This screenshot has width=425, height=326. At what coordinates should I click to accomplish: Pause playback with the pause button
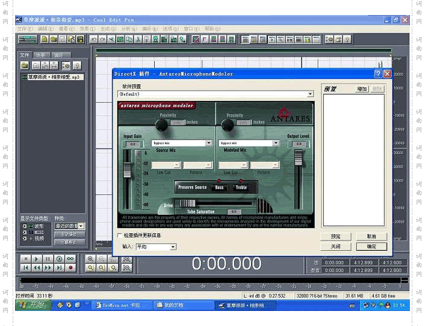pyautogui.click(x=48, y=259)
